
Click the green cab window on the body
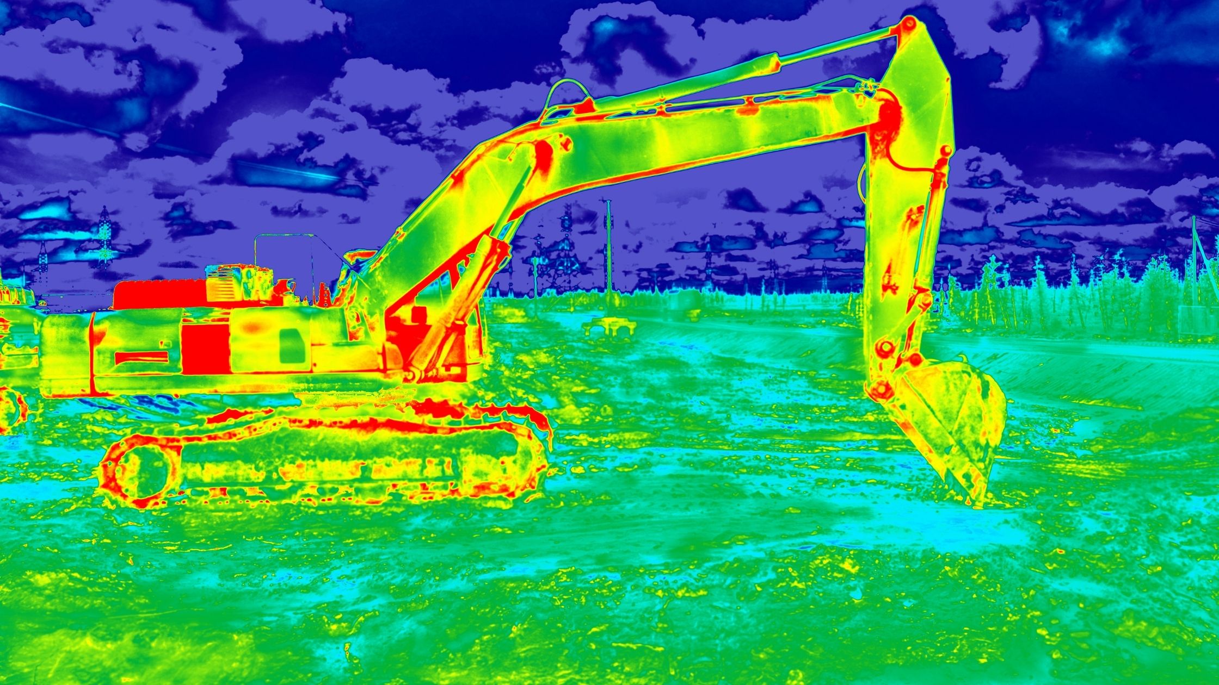click(292, 346)
